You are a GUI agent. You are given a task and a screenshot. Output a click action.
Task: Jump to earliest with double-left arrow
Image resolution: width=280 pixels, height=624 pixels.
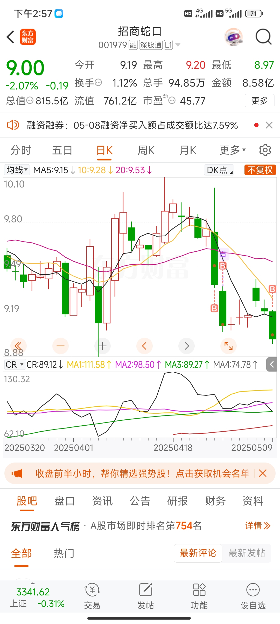coord(18,346)
